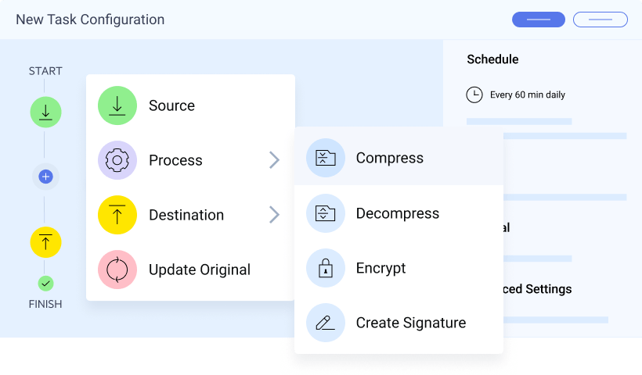Click the clock icon beside schedule interval
This screenshot has width=642, height=375.
[474, 95]
